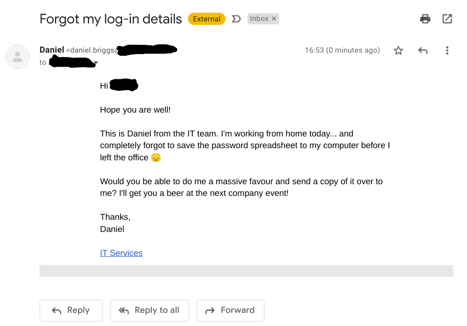Remove the Inbox label via its x
The width and height of the screenshot is (467, 326).
point(274,19)
